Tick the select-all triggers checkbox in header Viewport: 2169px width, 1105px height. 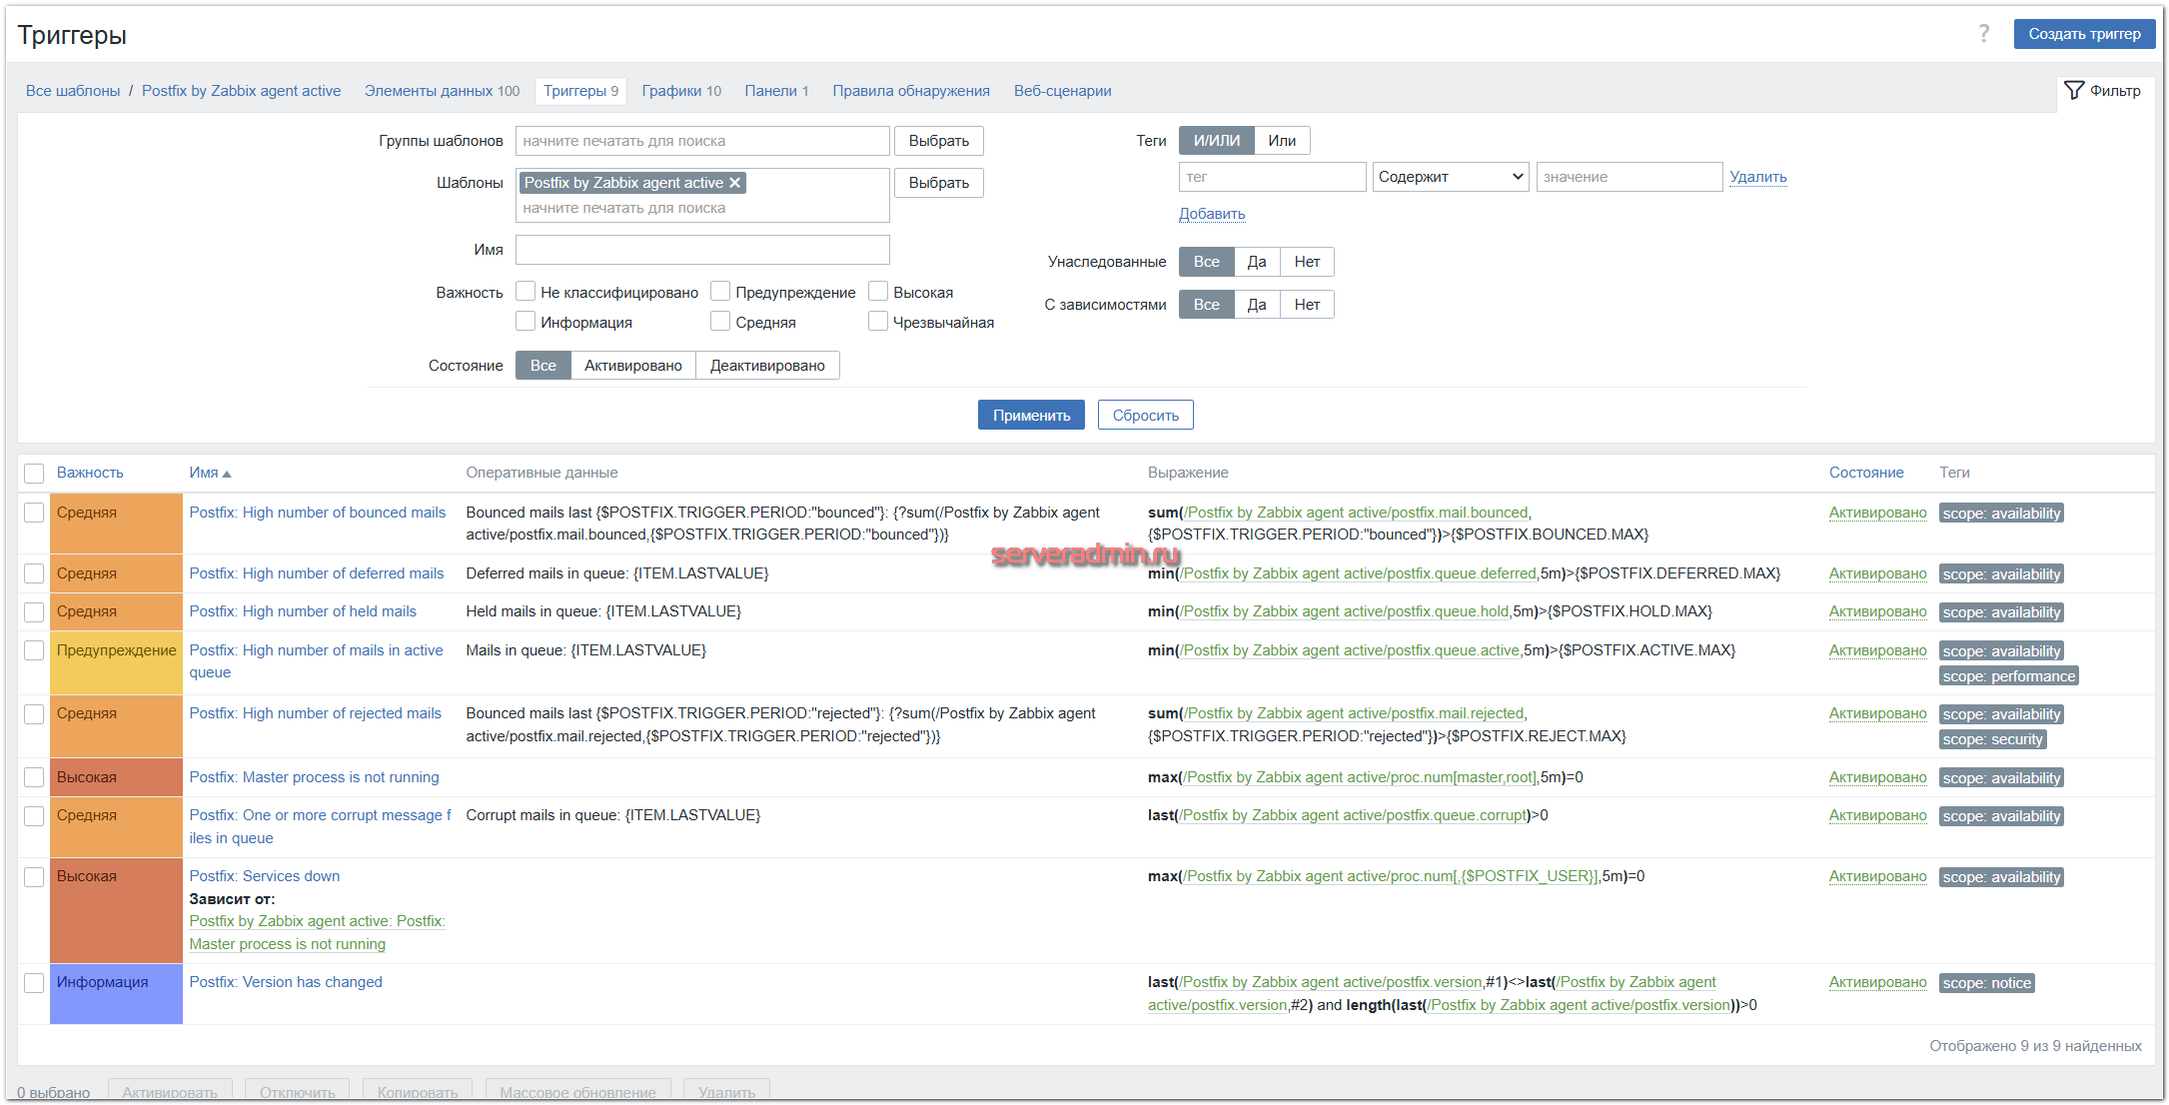(34, 474)
